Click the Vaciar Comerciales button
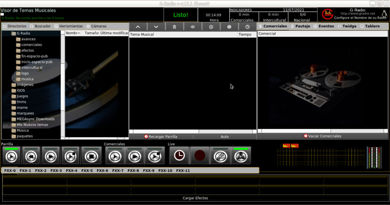 tap(323, 136)
